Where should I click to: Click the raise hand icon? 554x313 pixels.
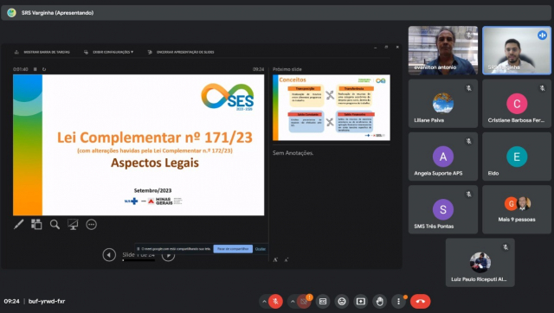click(x=380, y=302)
